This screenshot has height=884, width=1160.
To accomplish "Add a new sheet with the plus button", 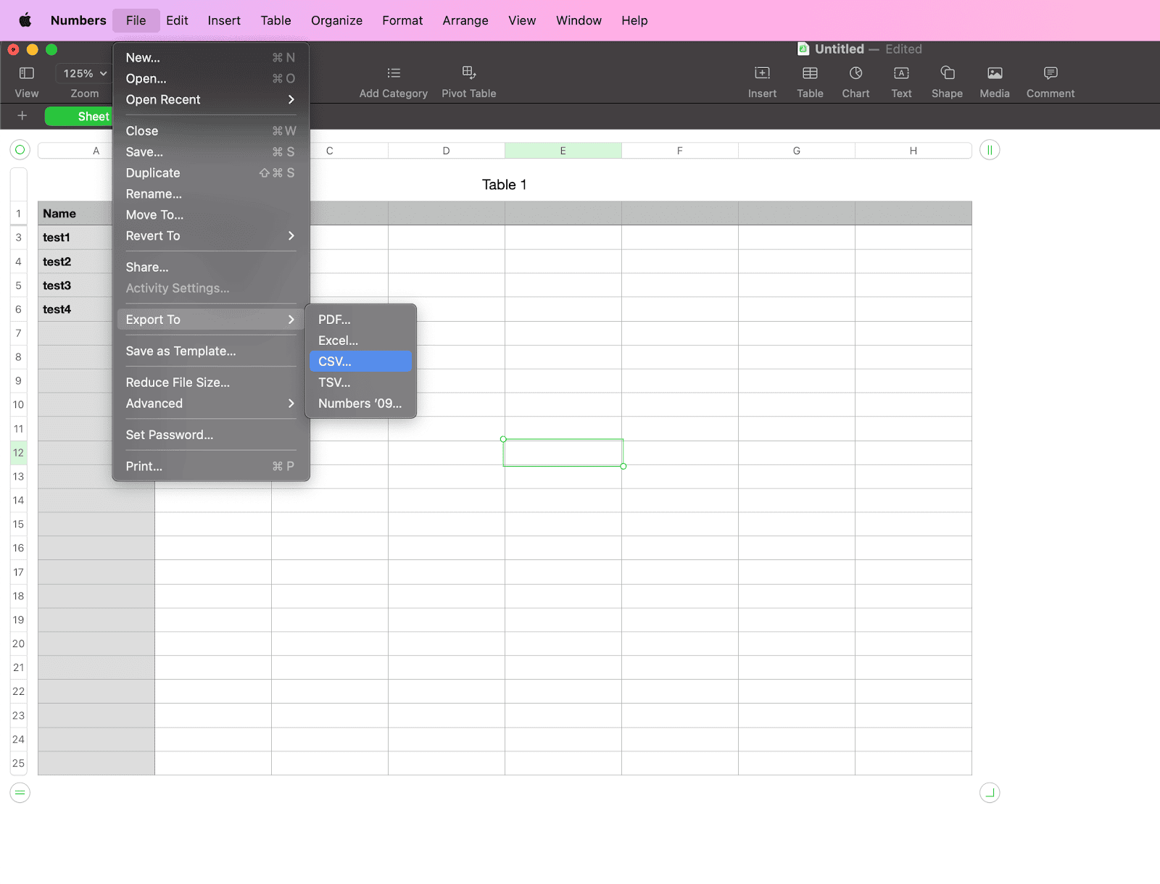I will tap(22, 116).
